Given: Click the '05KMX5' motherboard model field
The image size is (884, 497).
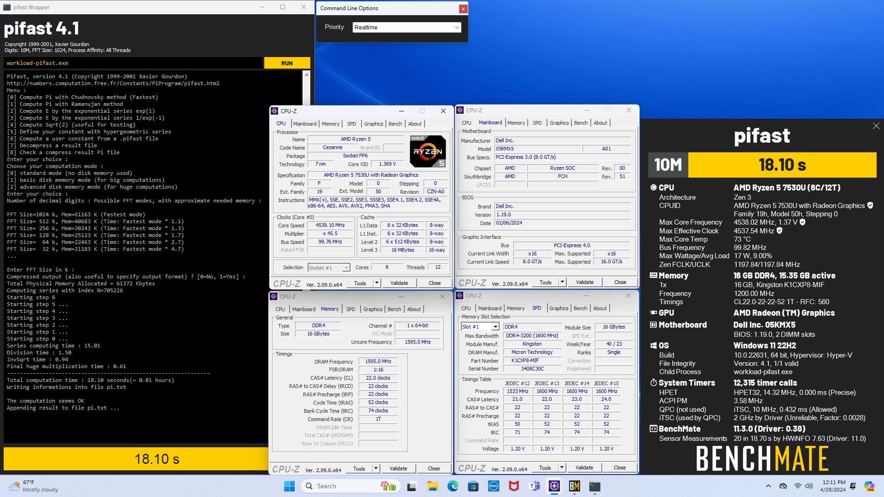Looking at the screenshot, I should [537, 149].
